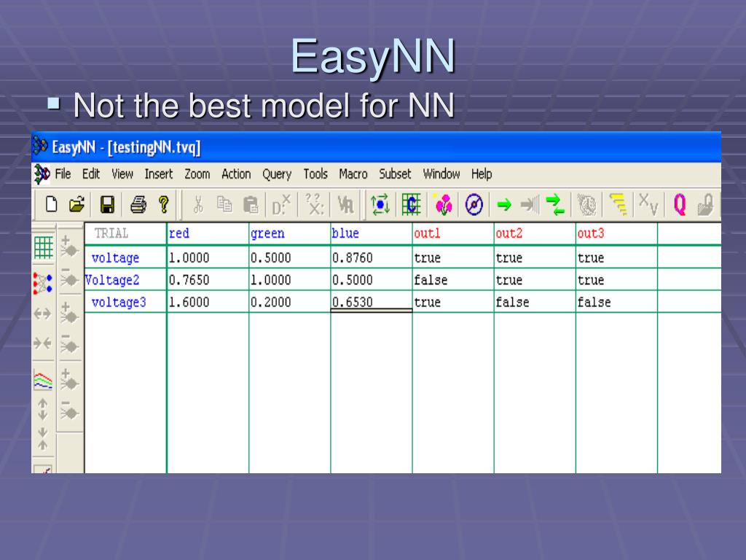Click the cell containing 0.7650
Screen dimensions: 746x560
208,280
